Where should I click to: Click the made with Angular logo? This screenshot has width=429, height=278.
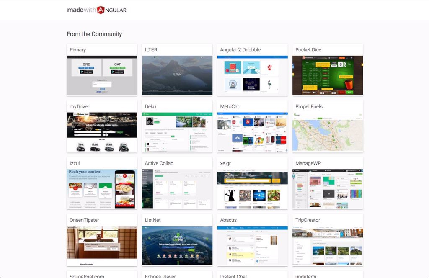tap(97, 10)
